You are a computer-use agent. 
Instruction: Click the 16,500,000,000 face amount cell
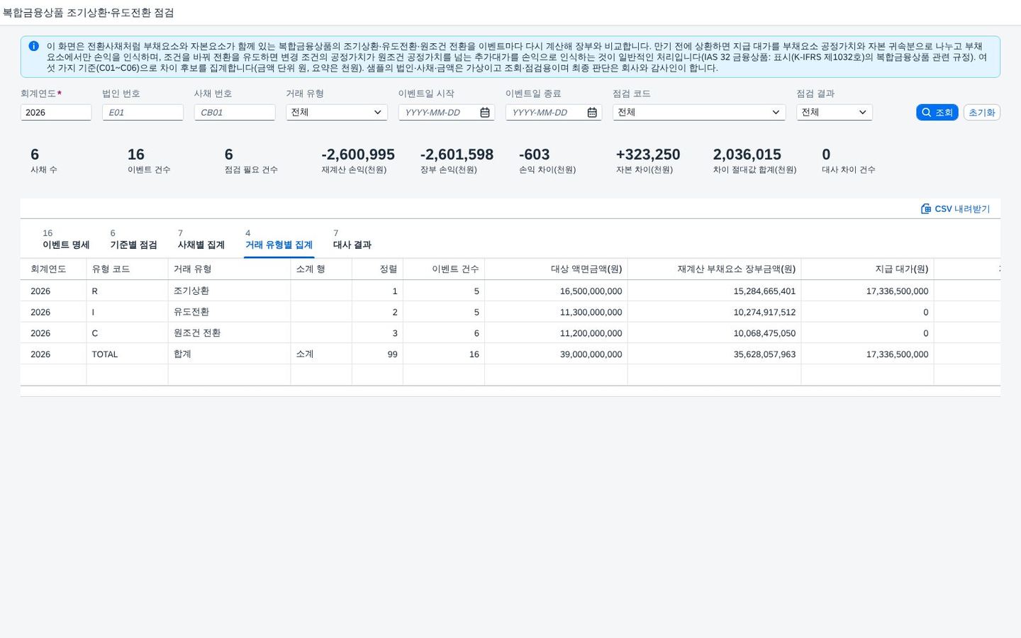click(x=556, y=291)
